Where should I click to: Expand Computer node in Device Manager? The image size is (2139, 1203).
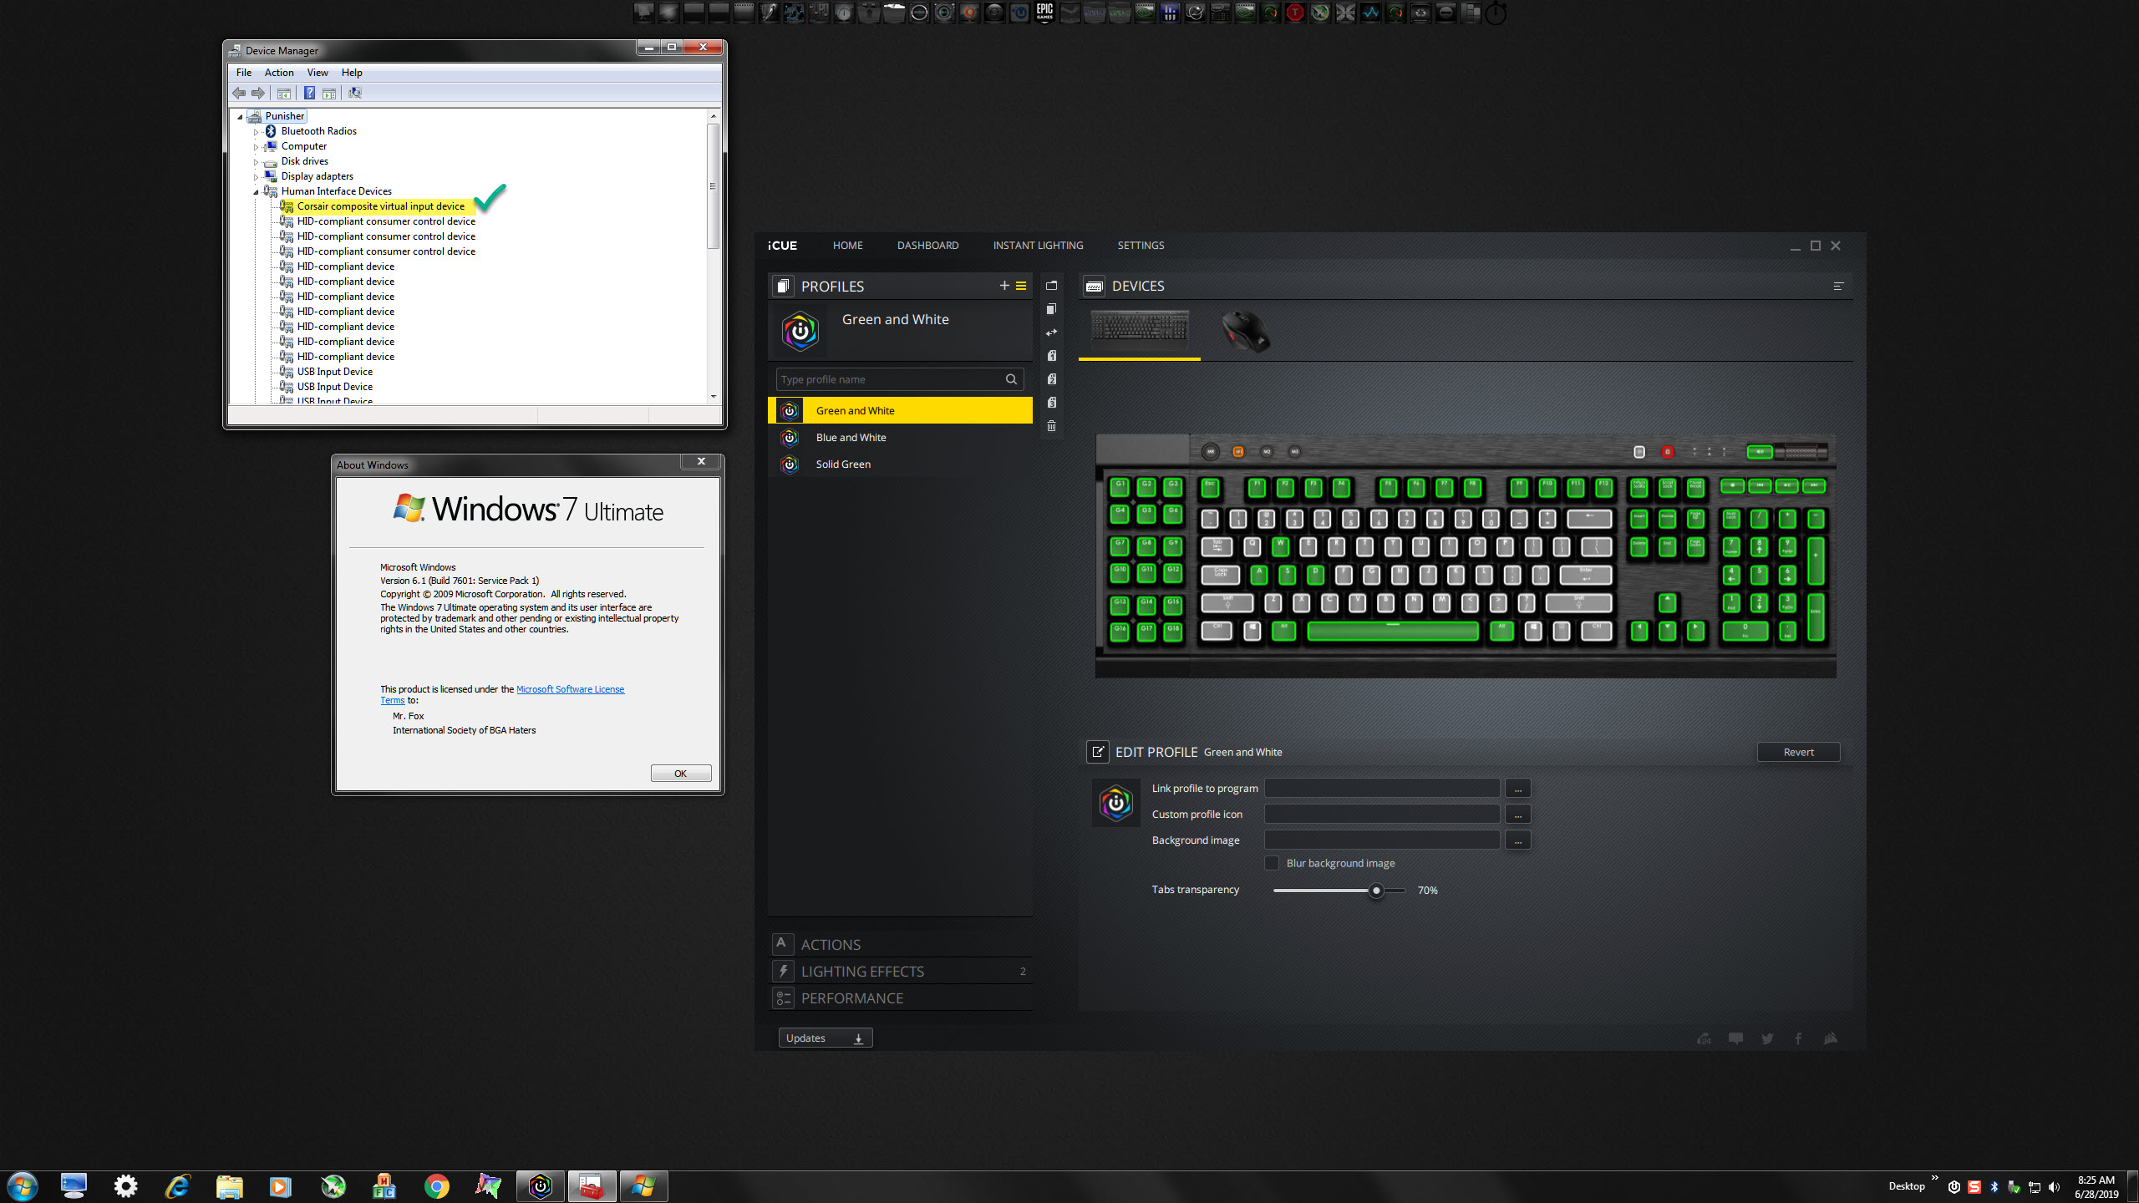(x=257, y=147)
